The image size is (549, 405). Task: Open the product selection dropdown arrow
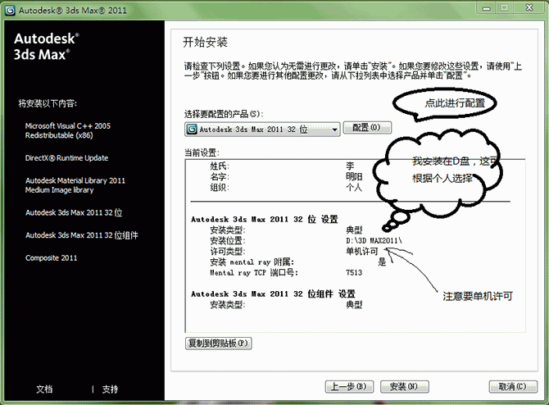point(334,130)
